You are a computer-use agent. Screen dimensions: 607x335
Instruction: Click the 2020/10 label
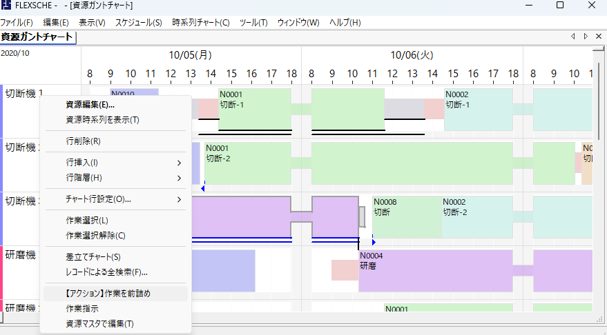click(x=15, y=53)
